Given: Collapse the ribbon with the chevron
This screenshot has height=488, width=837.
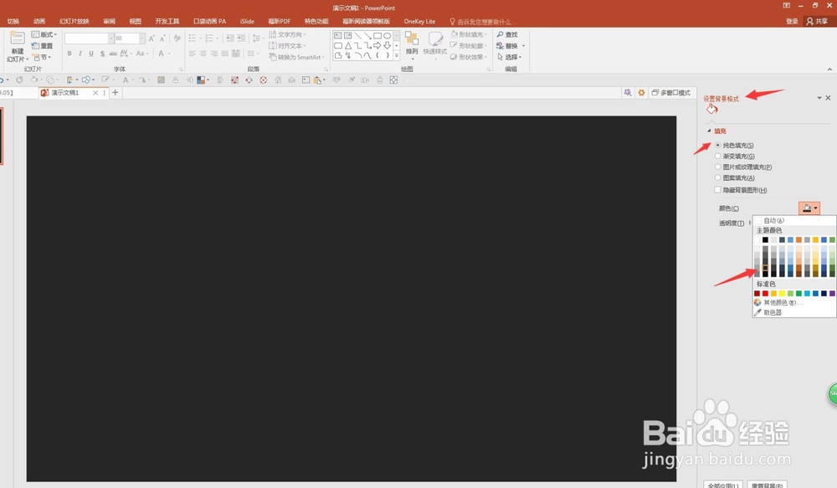Looking at the screenshot, I should (829, 69).
